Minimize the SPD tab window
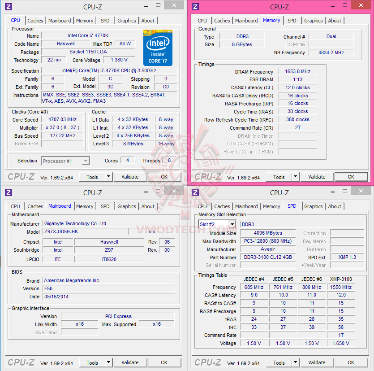 tap(333, 192)
